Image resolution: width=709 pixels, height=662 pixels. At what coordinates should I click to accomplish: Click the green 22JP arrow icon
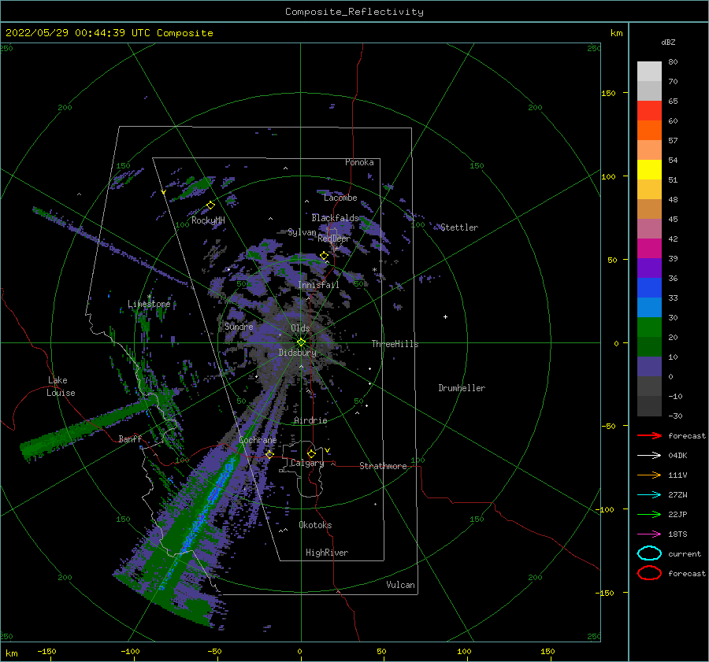(x=649, y=514)
